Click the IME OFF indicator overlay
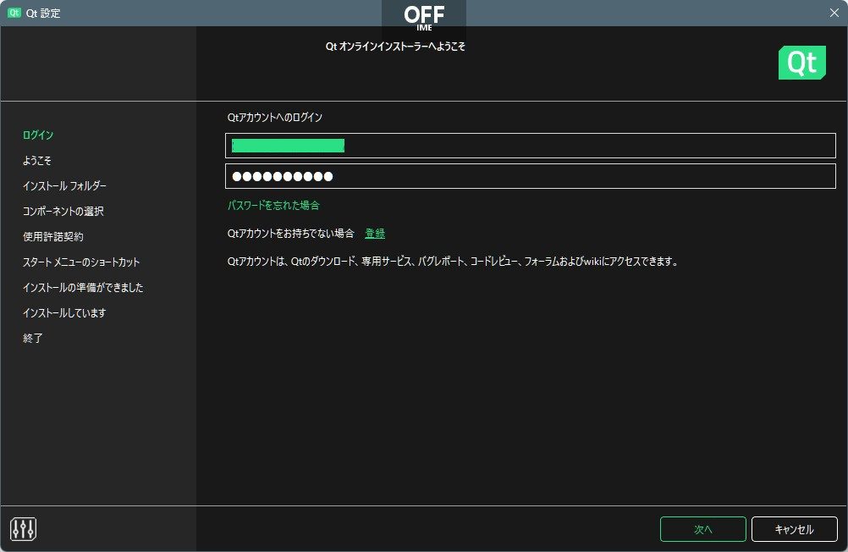This screenshot has height=552, width=848. 424,18
